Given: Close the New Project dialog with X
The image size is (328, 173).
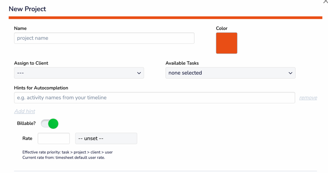Looking at the screenshot, I should pos(325,2).
